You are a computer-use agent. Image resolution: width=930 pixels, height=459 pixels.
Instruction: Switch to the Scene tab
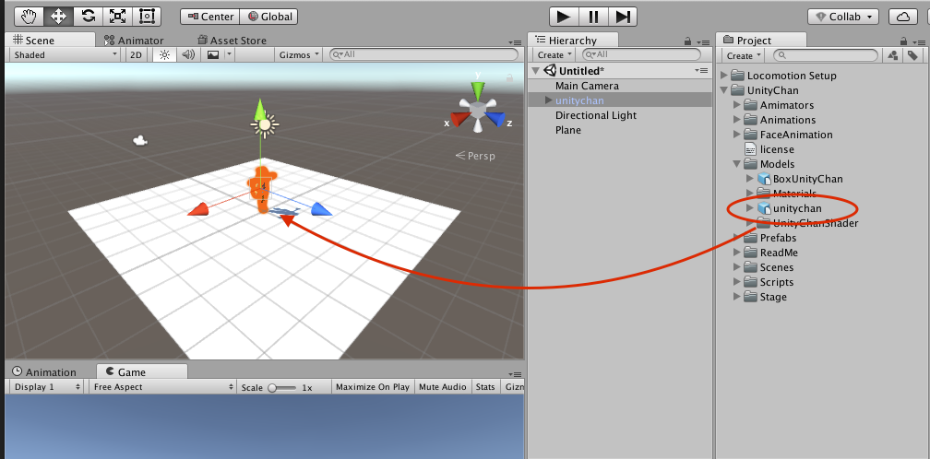[50, 41]
